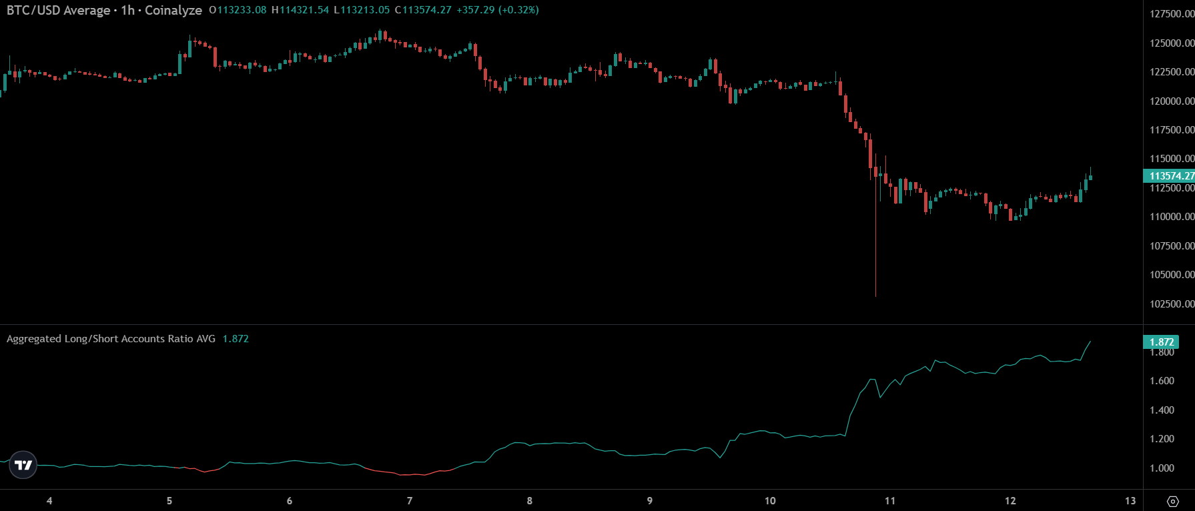Click the 1.600 ratio axis label
This screenshot has height=511, width=1195.
point(1162,381)
